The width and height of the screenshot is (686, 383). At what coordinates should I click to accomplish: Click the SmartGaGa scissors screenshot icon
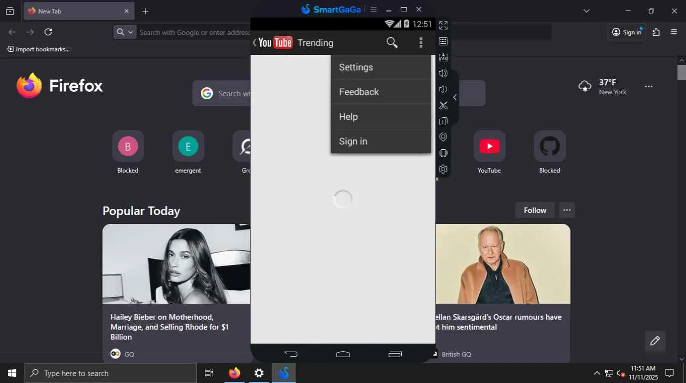coord(443,105)
